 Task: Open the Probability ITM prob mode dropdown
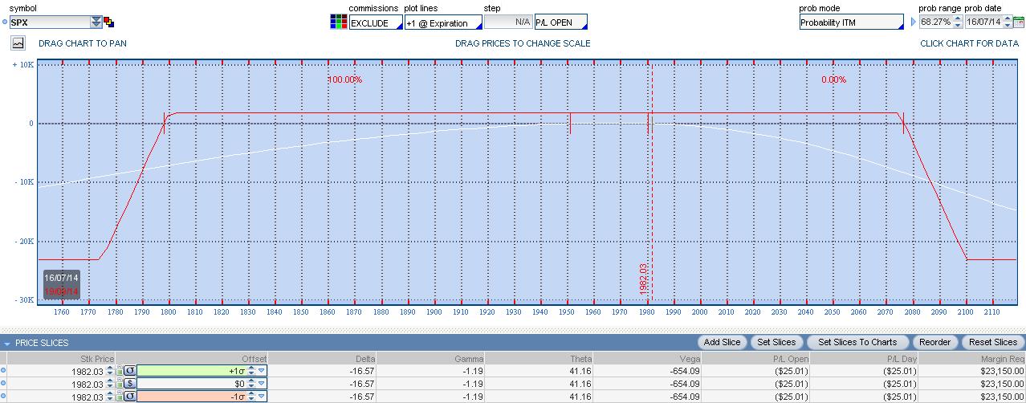coord(851,22)
